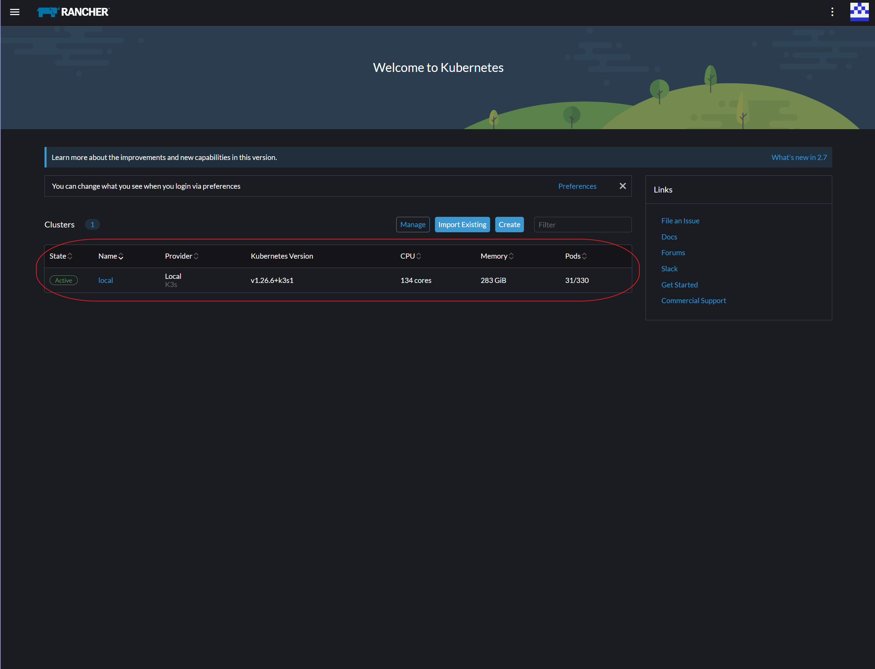Open the File an Issue link
The height and width of the screenshot is (669, 875).
(x=680, y=221)
